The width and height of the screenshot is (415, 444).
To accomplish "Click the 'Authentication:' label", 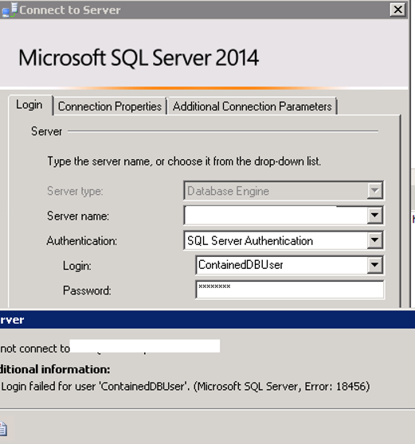I will coord(81,241).
